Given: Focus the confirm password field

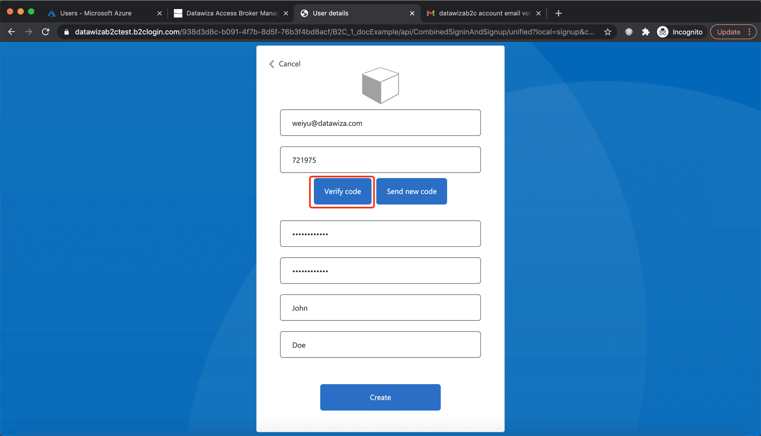Looking at the screenshot, I should [380, 271].
